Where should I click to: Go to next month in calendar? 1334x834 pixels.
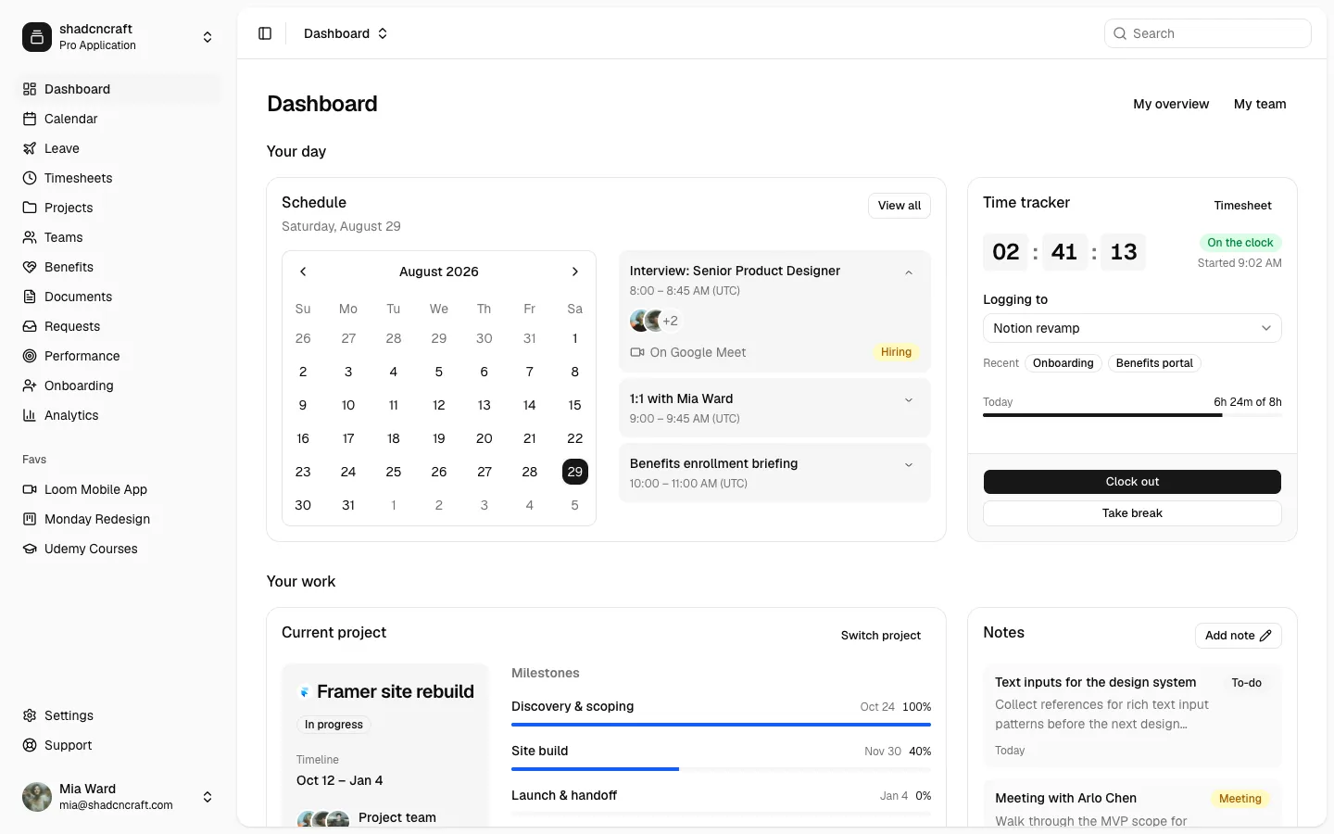[x=575, y=272]
